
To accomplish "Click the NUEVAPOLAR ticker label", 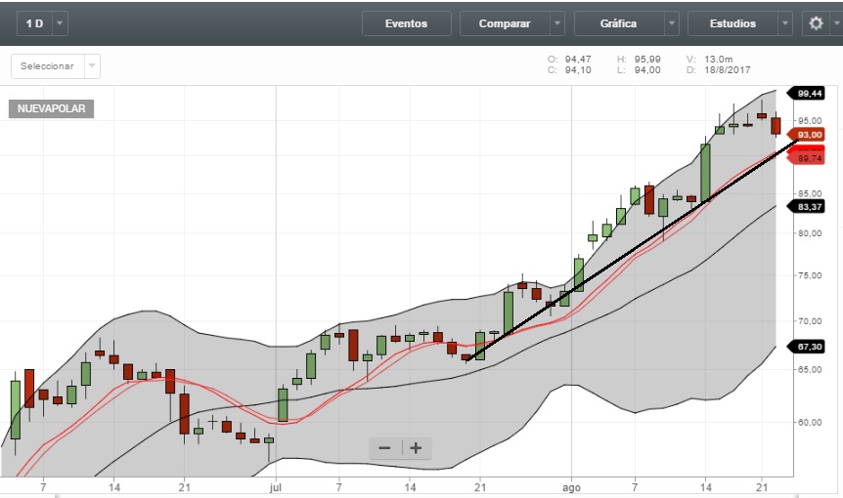I will pos(51,108).
